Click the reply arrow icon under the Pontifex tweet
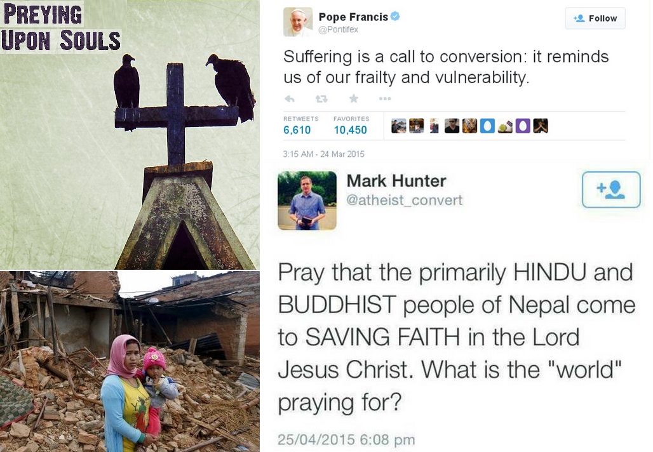 (x=290, y=98)
